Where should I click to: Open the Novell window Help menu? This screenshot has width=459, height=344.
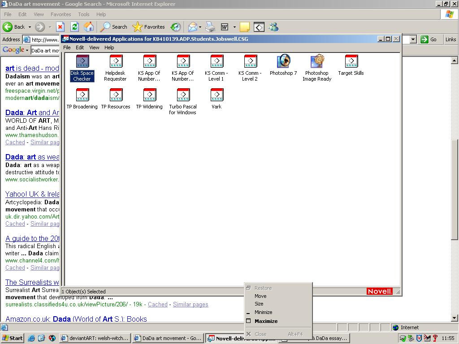[109, 47]
